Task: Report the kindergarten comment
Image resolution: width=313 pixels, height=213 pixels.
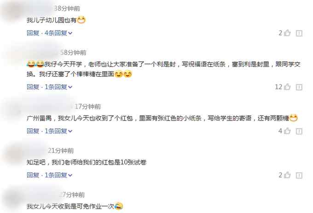Action: (x=299, y=33)
